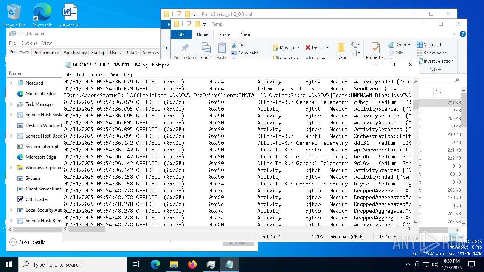Expand the Task Manager process row

pyautogui.click(x=11, y=104)
